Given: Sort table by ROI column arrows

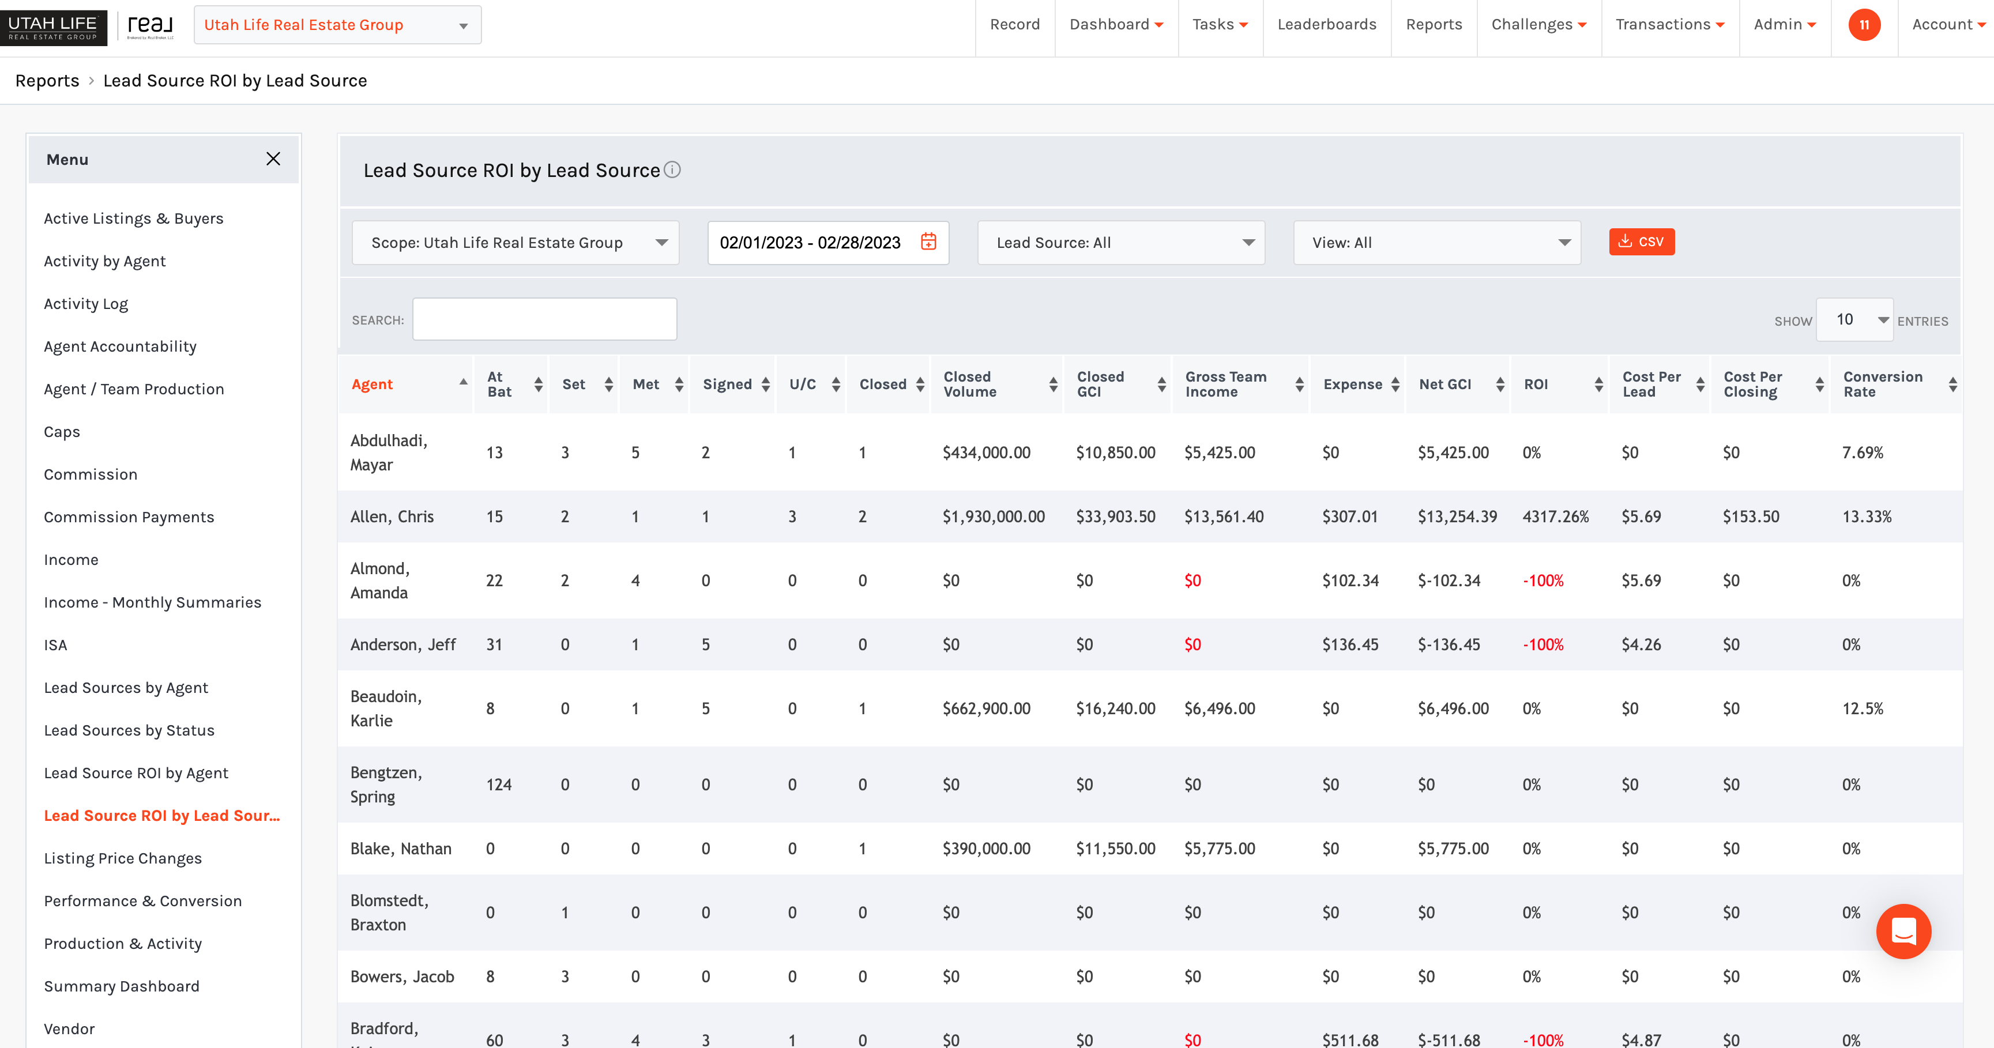Looking at the screenshot, I should (x=1599, y=384).
